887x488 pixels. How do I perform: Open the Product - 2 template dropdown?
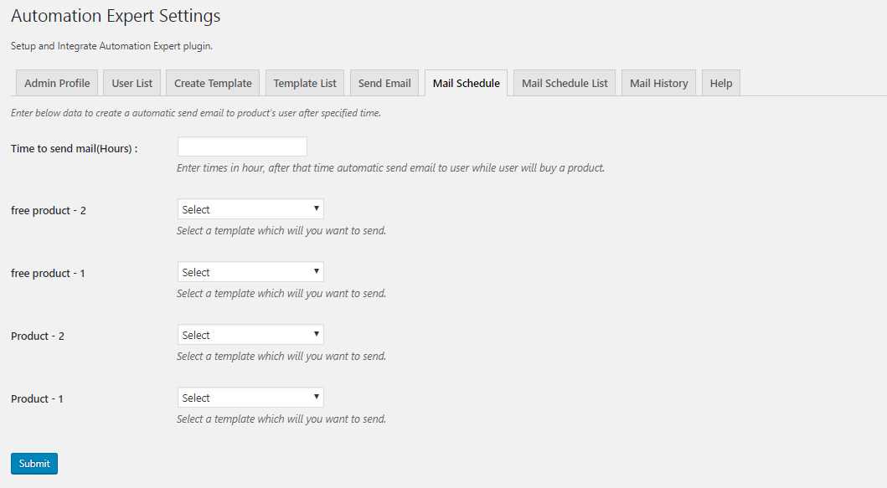(250, 335)
